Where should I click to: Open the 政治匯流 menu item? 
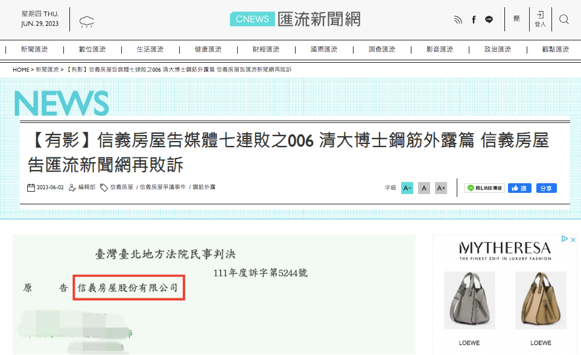(x=498, y=49)
